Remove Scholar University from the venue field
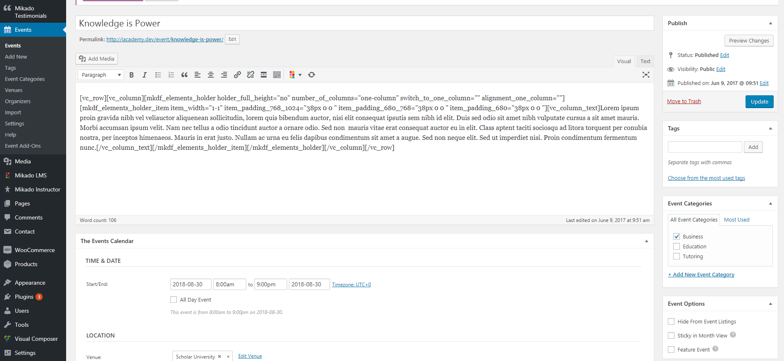 (219, 356)
